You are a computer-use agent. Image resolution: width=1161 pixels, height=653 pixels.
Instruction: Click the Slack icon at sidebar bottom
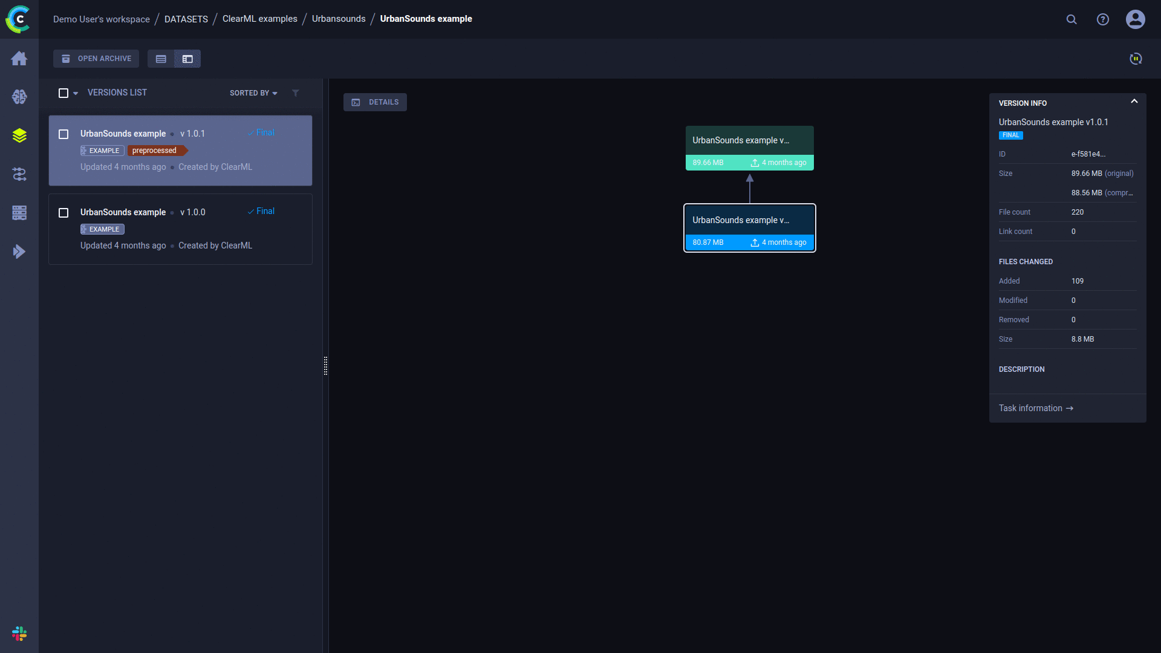click(19, 633)
